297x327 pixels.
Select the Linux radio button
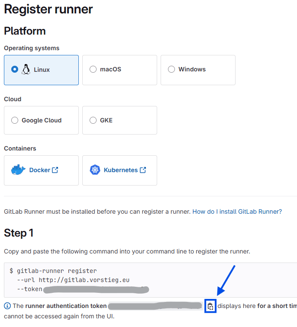click(x=15, y=69)
